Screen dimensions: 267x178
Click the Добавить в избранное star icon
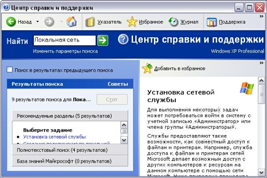click(147, 68)
